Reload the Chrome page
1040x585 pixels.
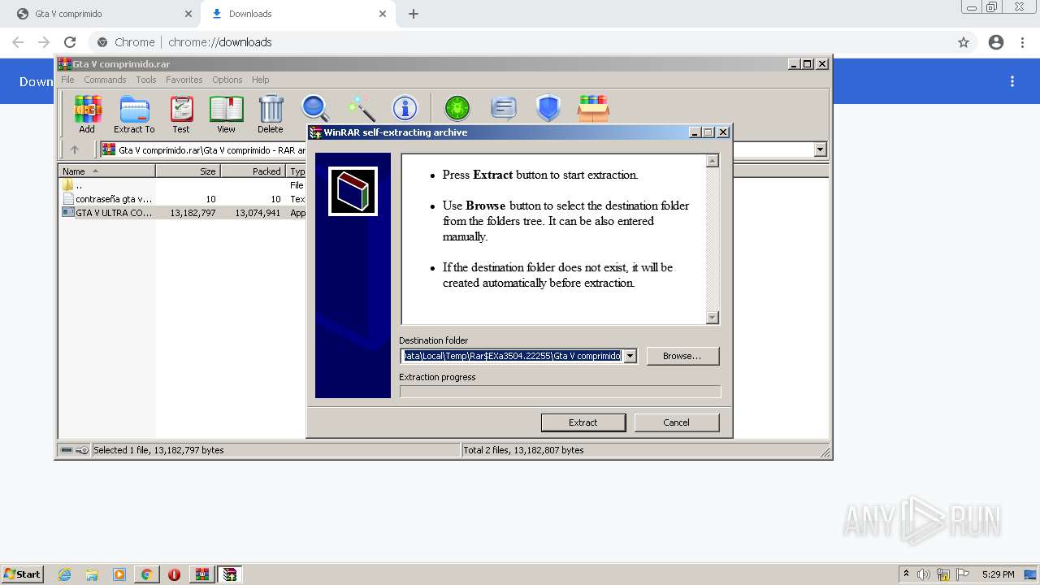70,42
